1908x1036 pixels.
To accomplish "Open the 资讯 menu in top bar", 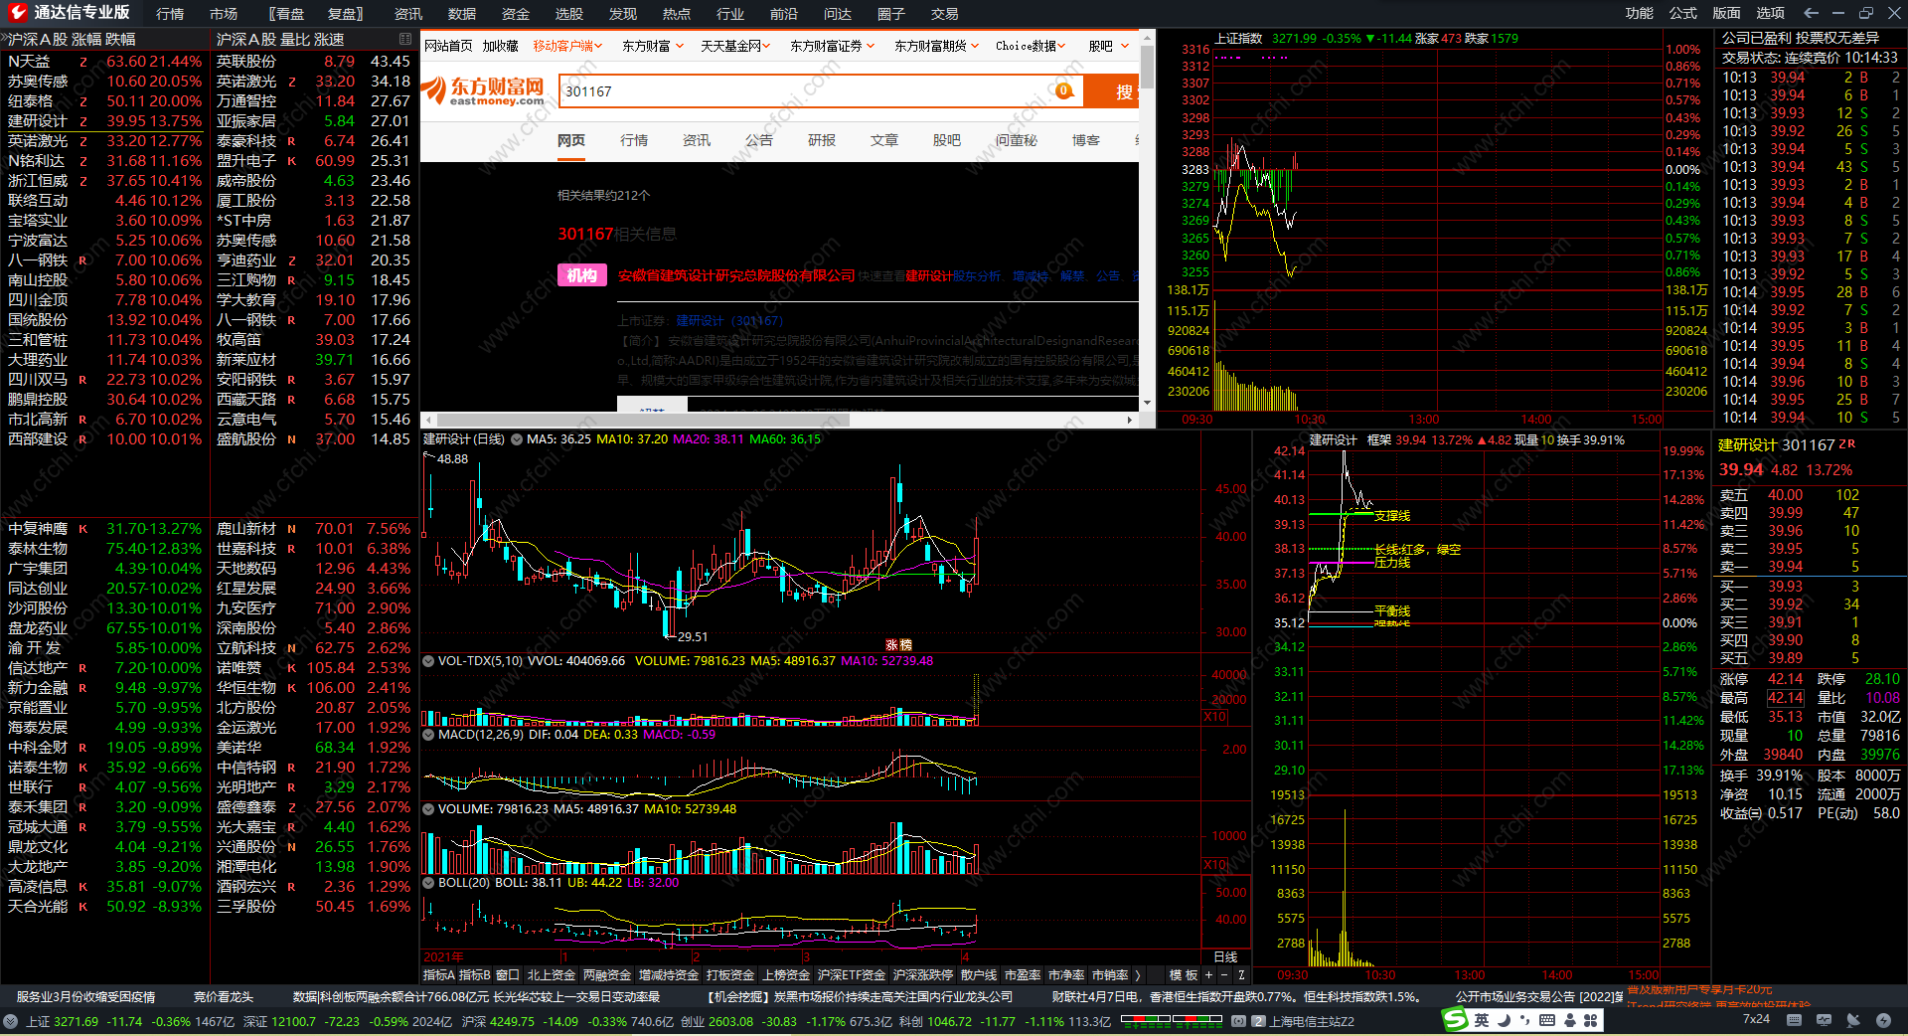I will pyautogui.click(x=408, y=14).
